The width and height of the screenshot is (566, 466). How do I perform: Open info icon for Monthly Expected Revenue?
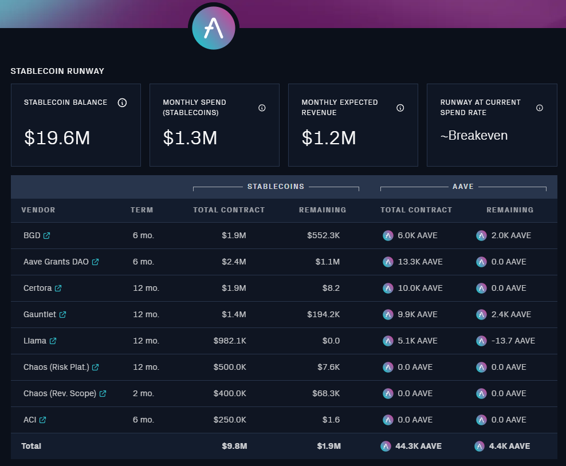coord(400,108)
